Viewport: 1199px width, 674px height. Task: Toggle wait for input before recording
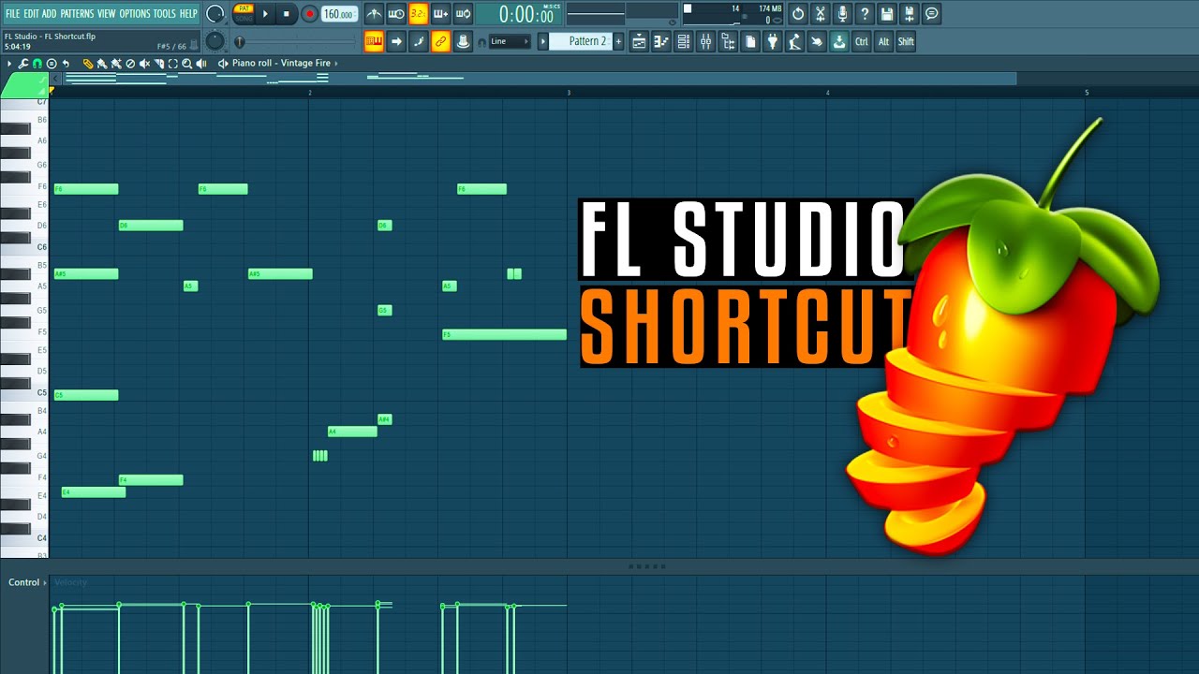point(396,14)
